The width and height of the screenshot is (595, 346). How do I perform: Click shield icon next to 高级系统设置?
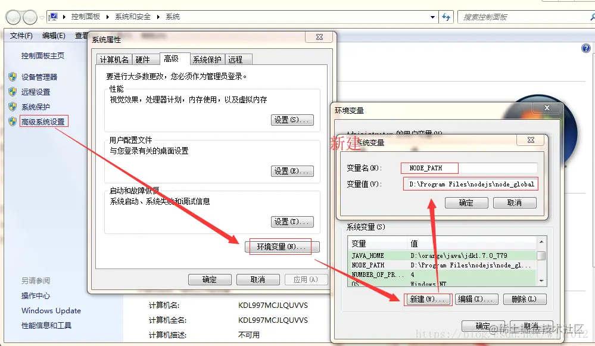pyautogui.click(x=13, y=121)
